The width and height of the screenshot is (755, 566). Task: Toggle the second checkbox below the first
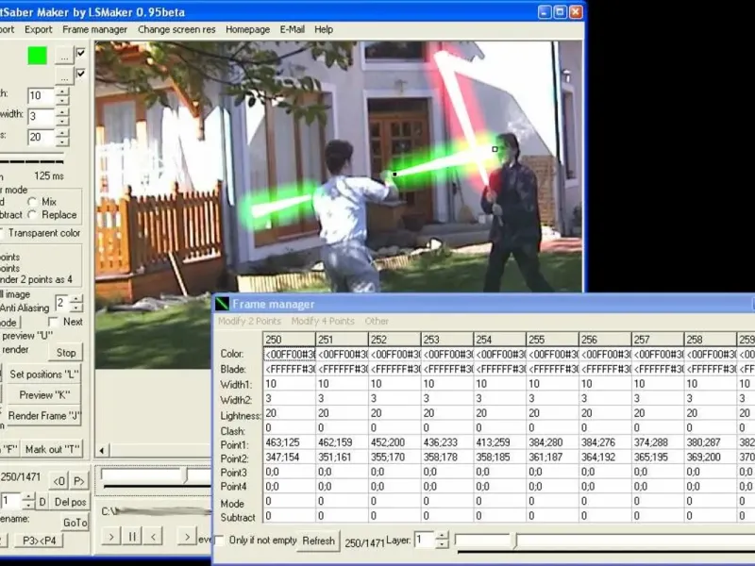pyautogui.click(x=81, y=74)
